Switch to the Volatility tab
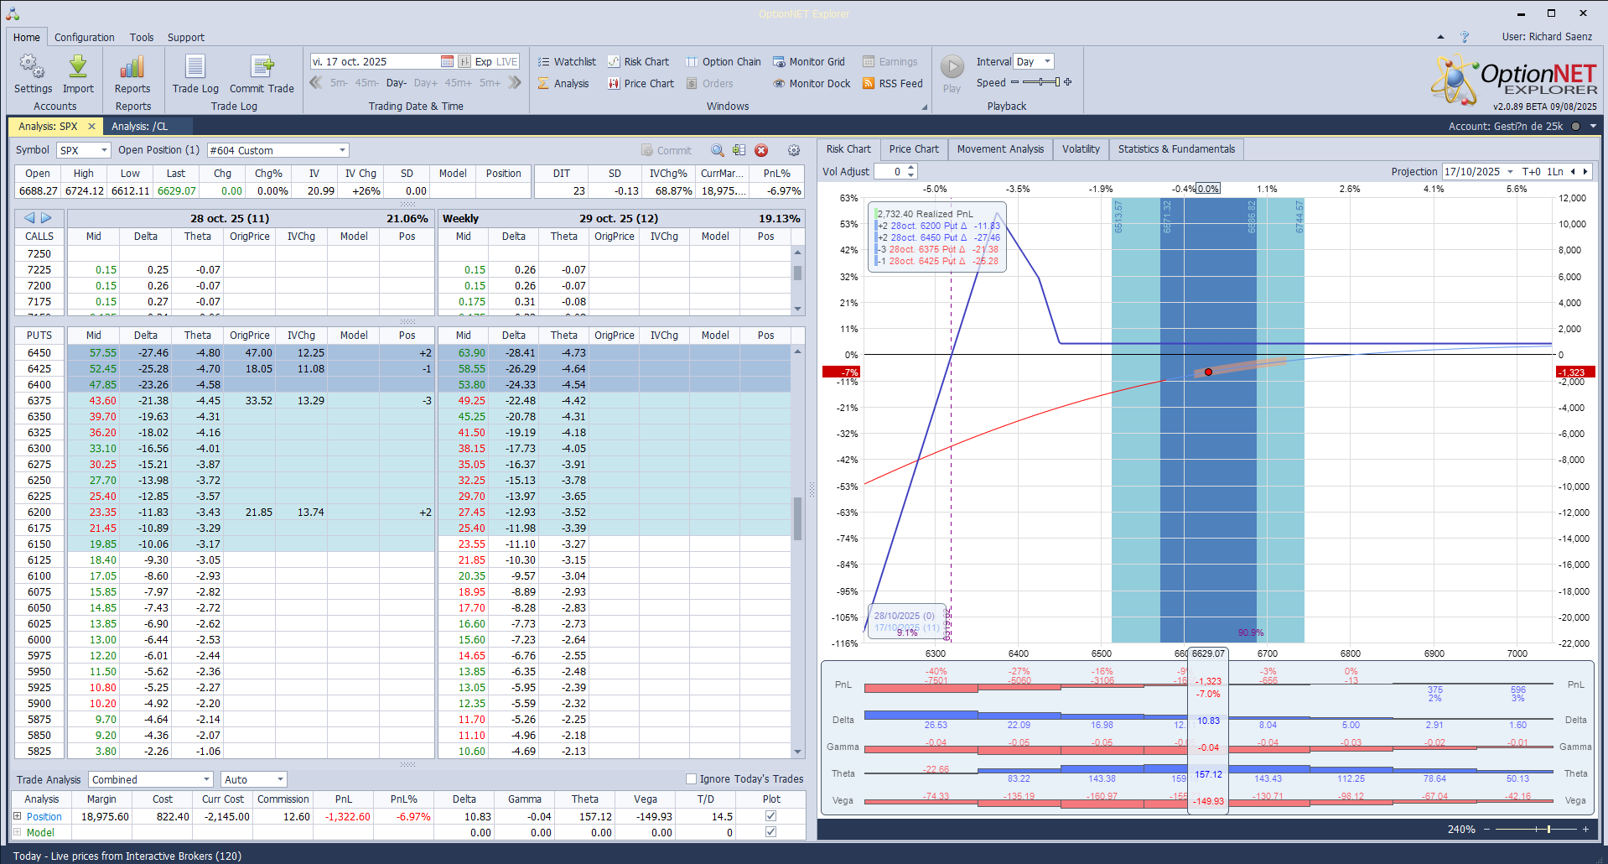Viewport: 1608px width, 864px height. 1081,149
